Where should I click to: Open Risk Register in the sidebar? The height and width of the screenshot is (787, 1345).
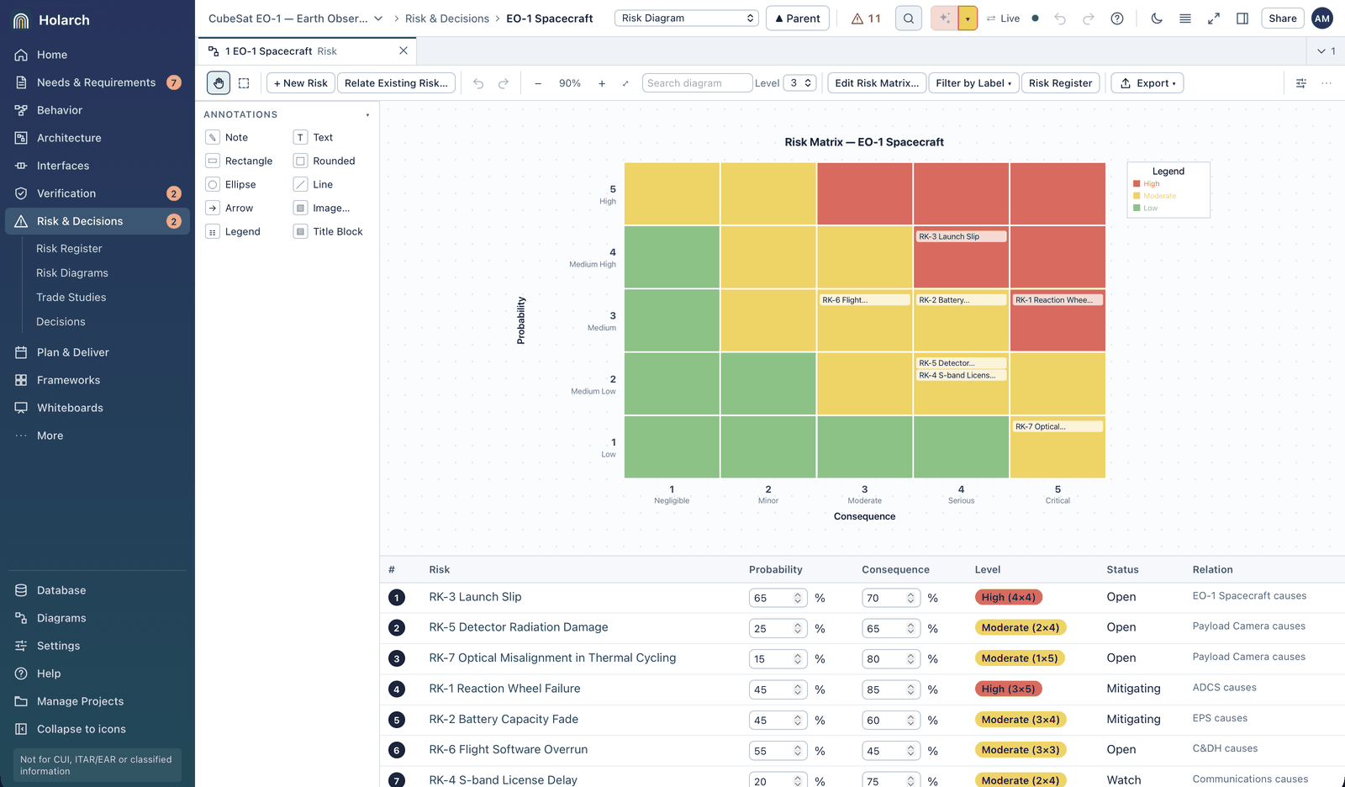pos(69,249)
